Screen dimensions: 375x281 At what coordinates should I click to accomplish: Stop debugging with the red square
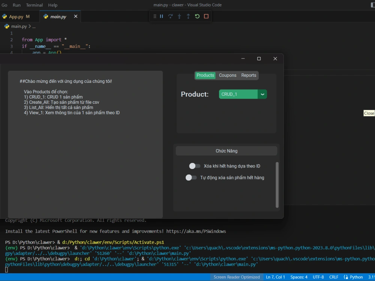206,16
